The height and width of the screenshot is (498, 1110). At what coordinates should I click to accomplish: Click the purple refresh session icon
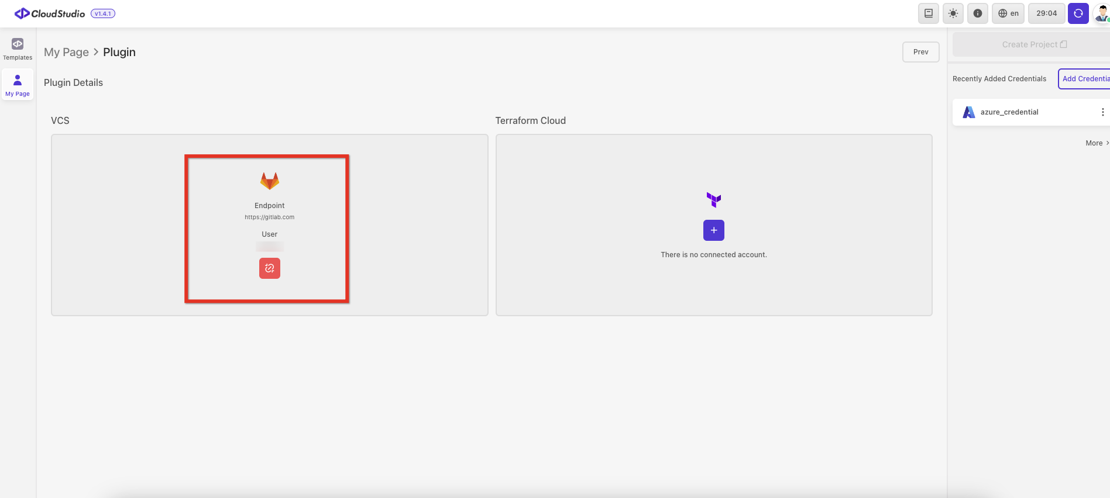point(1078,13)
